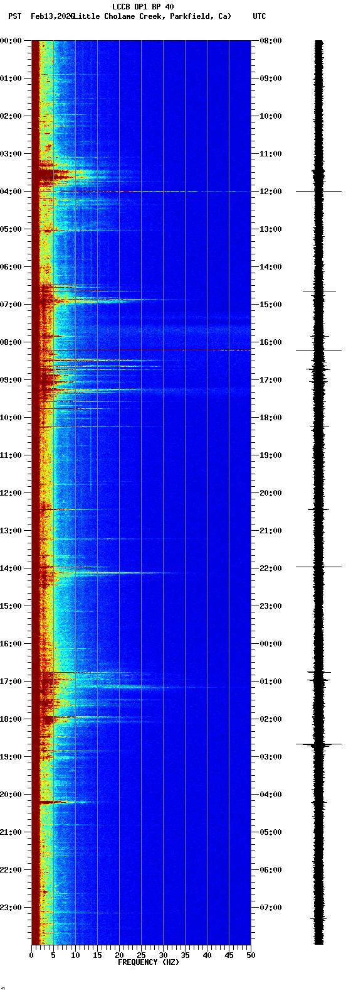The width and height of the screenshot is (346, 995).
Task: Click the 07:00 PST time label
Action: click(x=10, y=305)
